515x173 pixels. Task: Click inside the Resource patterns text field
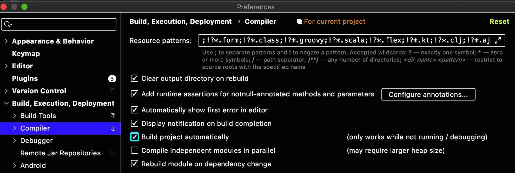(346, 40)
